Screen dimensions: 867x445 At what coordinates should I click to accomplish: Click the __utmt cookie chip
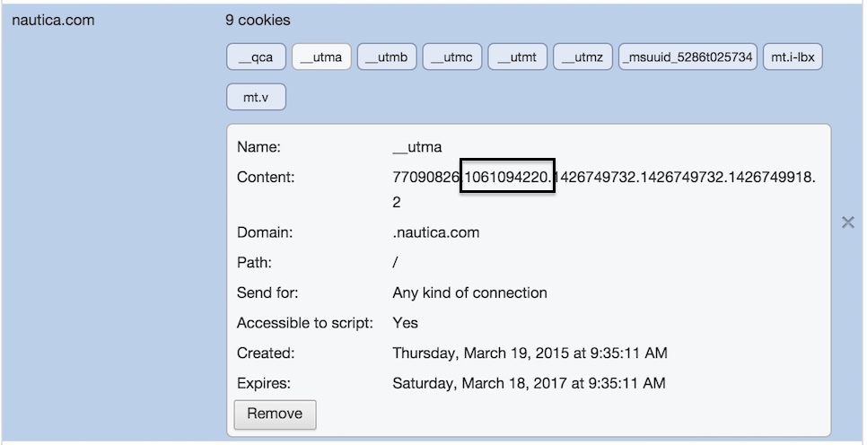click(x=517, y=57)
